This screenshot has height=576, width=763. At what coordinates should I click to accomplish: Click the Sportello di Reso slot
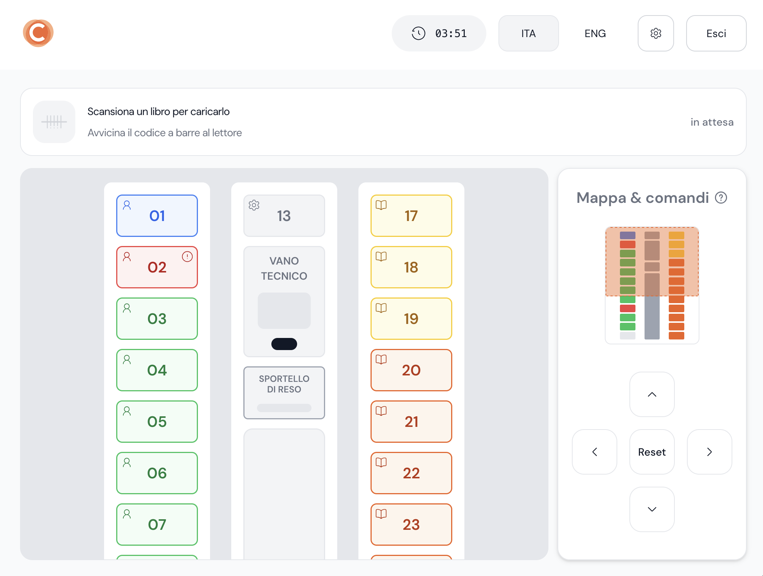point(284,393)
